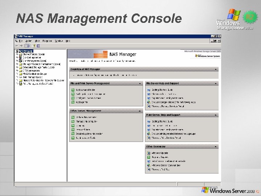Image resolution: width=261 pixels, height=196 pixels.
Task: Click green arrow beside Detailed system information
Action: click(73, 134)
